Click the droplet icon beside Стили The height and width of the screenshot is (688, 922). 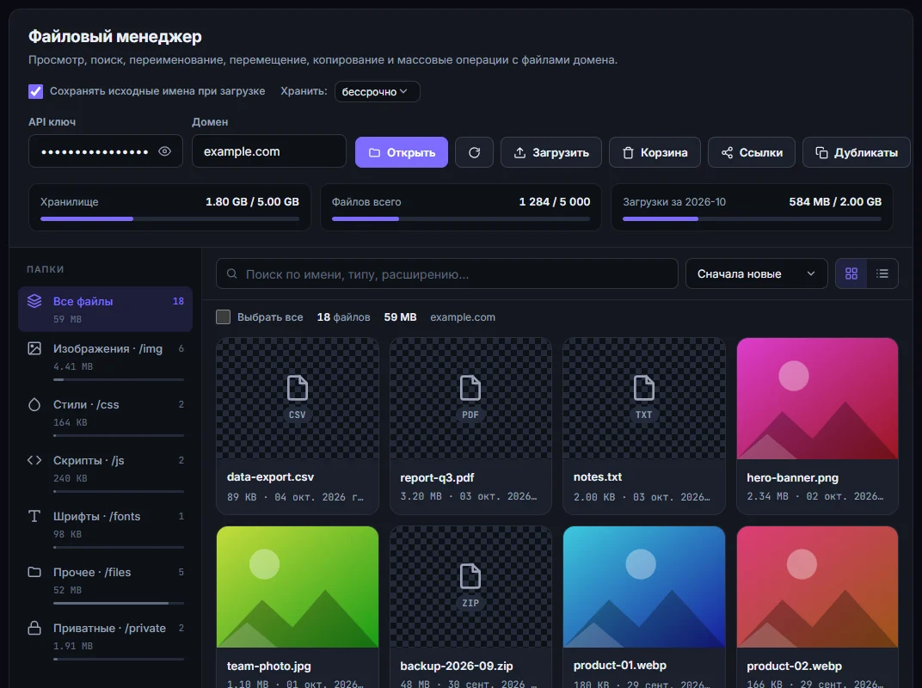[x=34, y=404]
